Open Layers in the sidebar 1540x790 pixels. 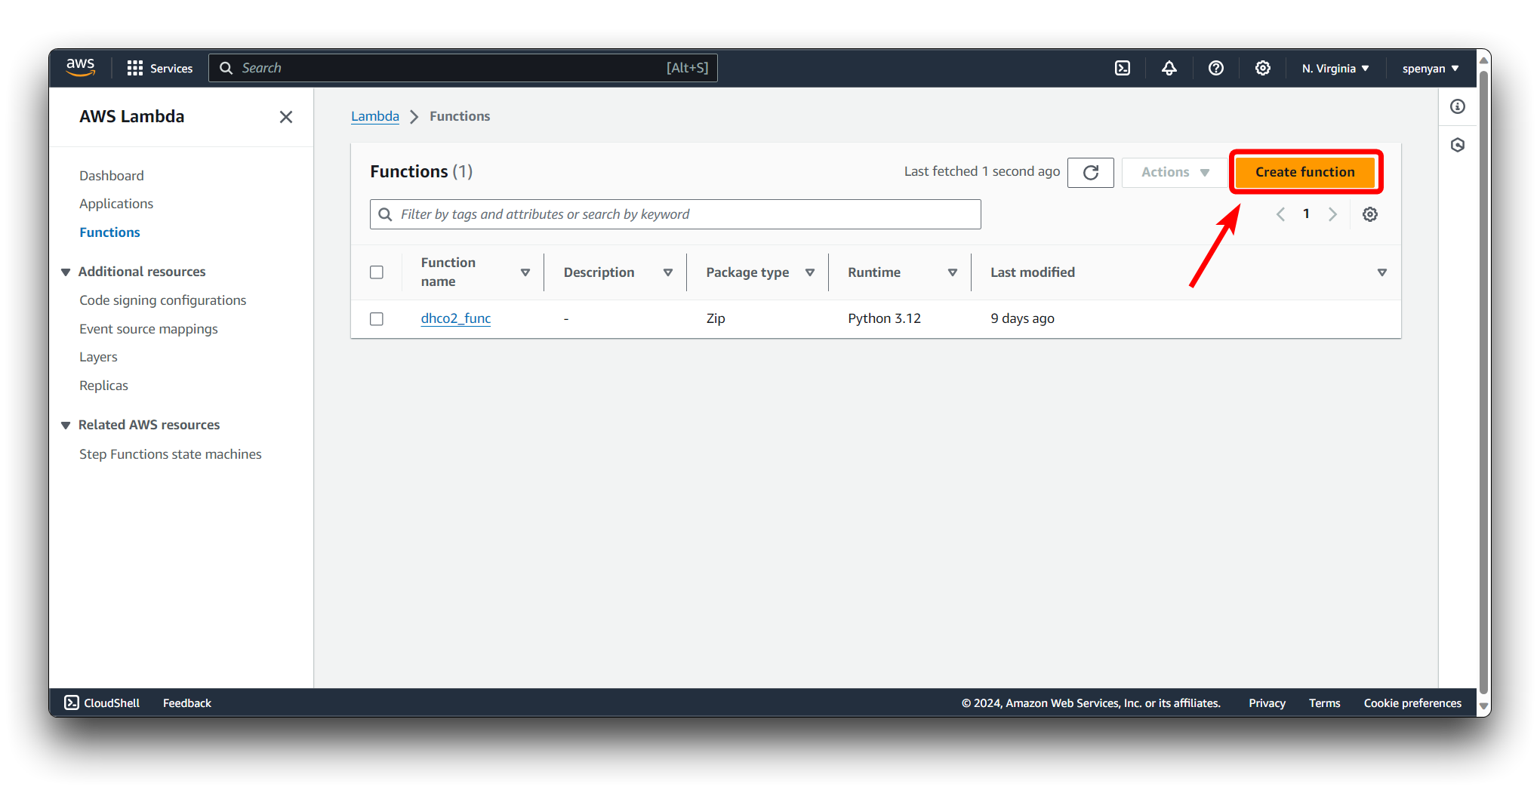[98, 357]
